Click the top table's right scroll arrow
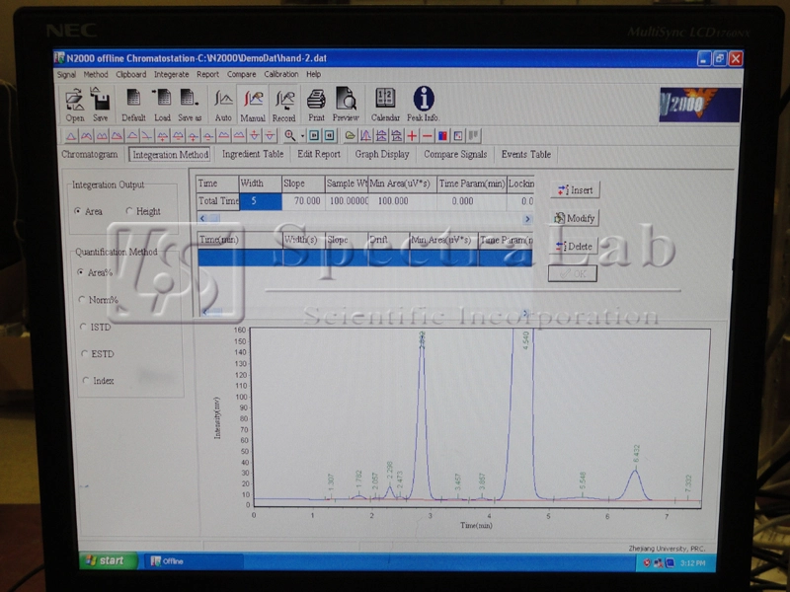790x592 pixels. (x=527, y=219)
